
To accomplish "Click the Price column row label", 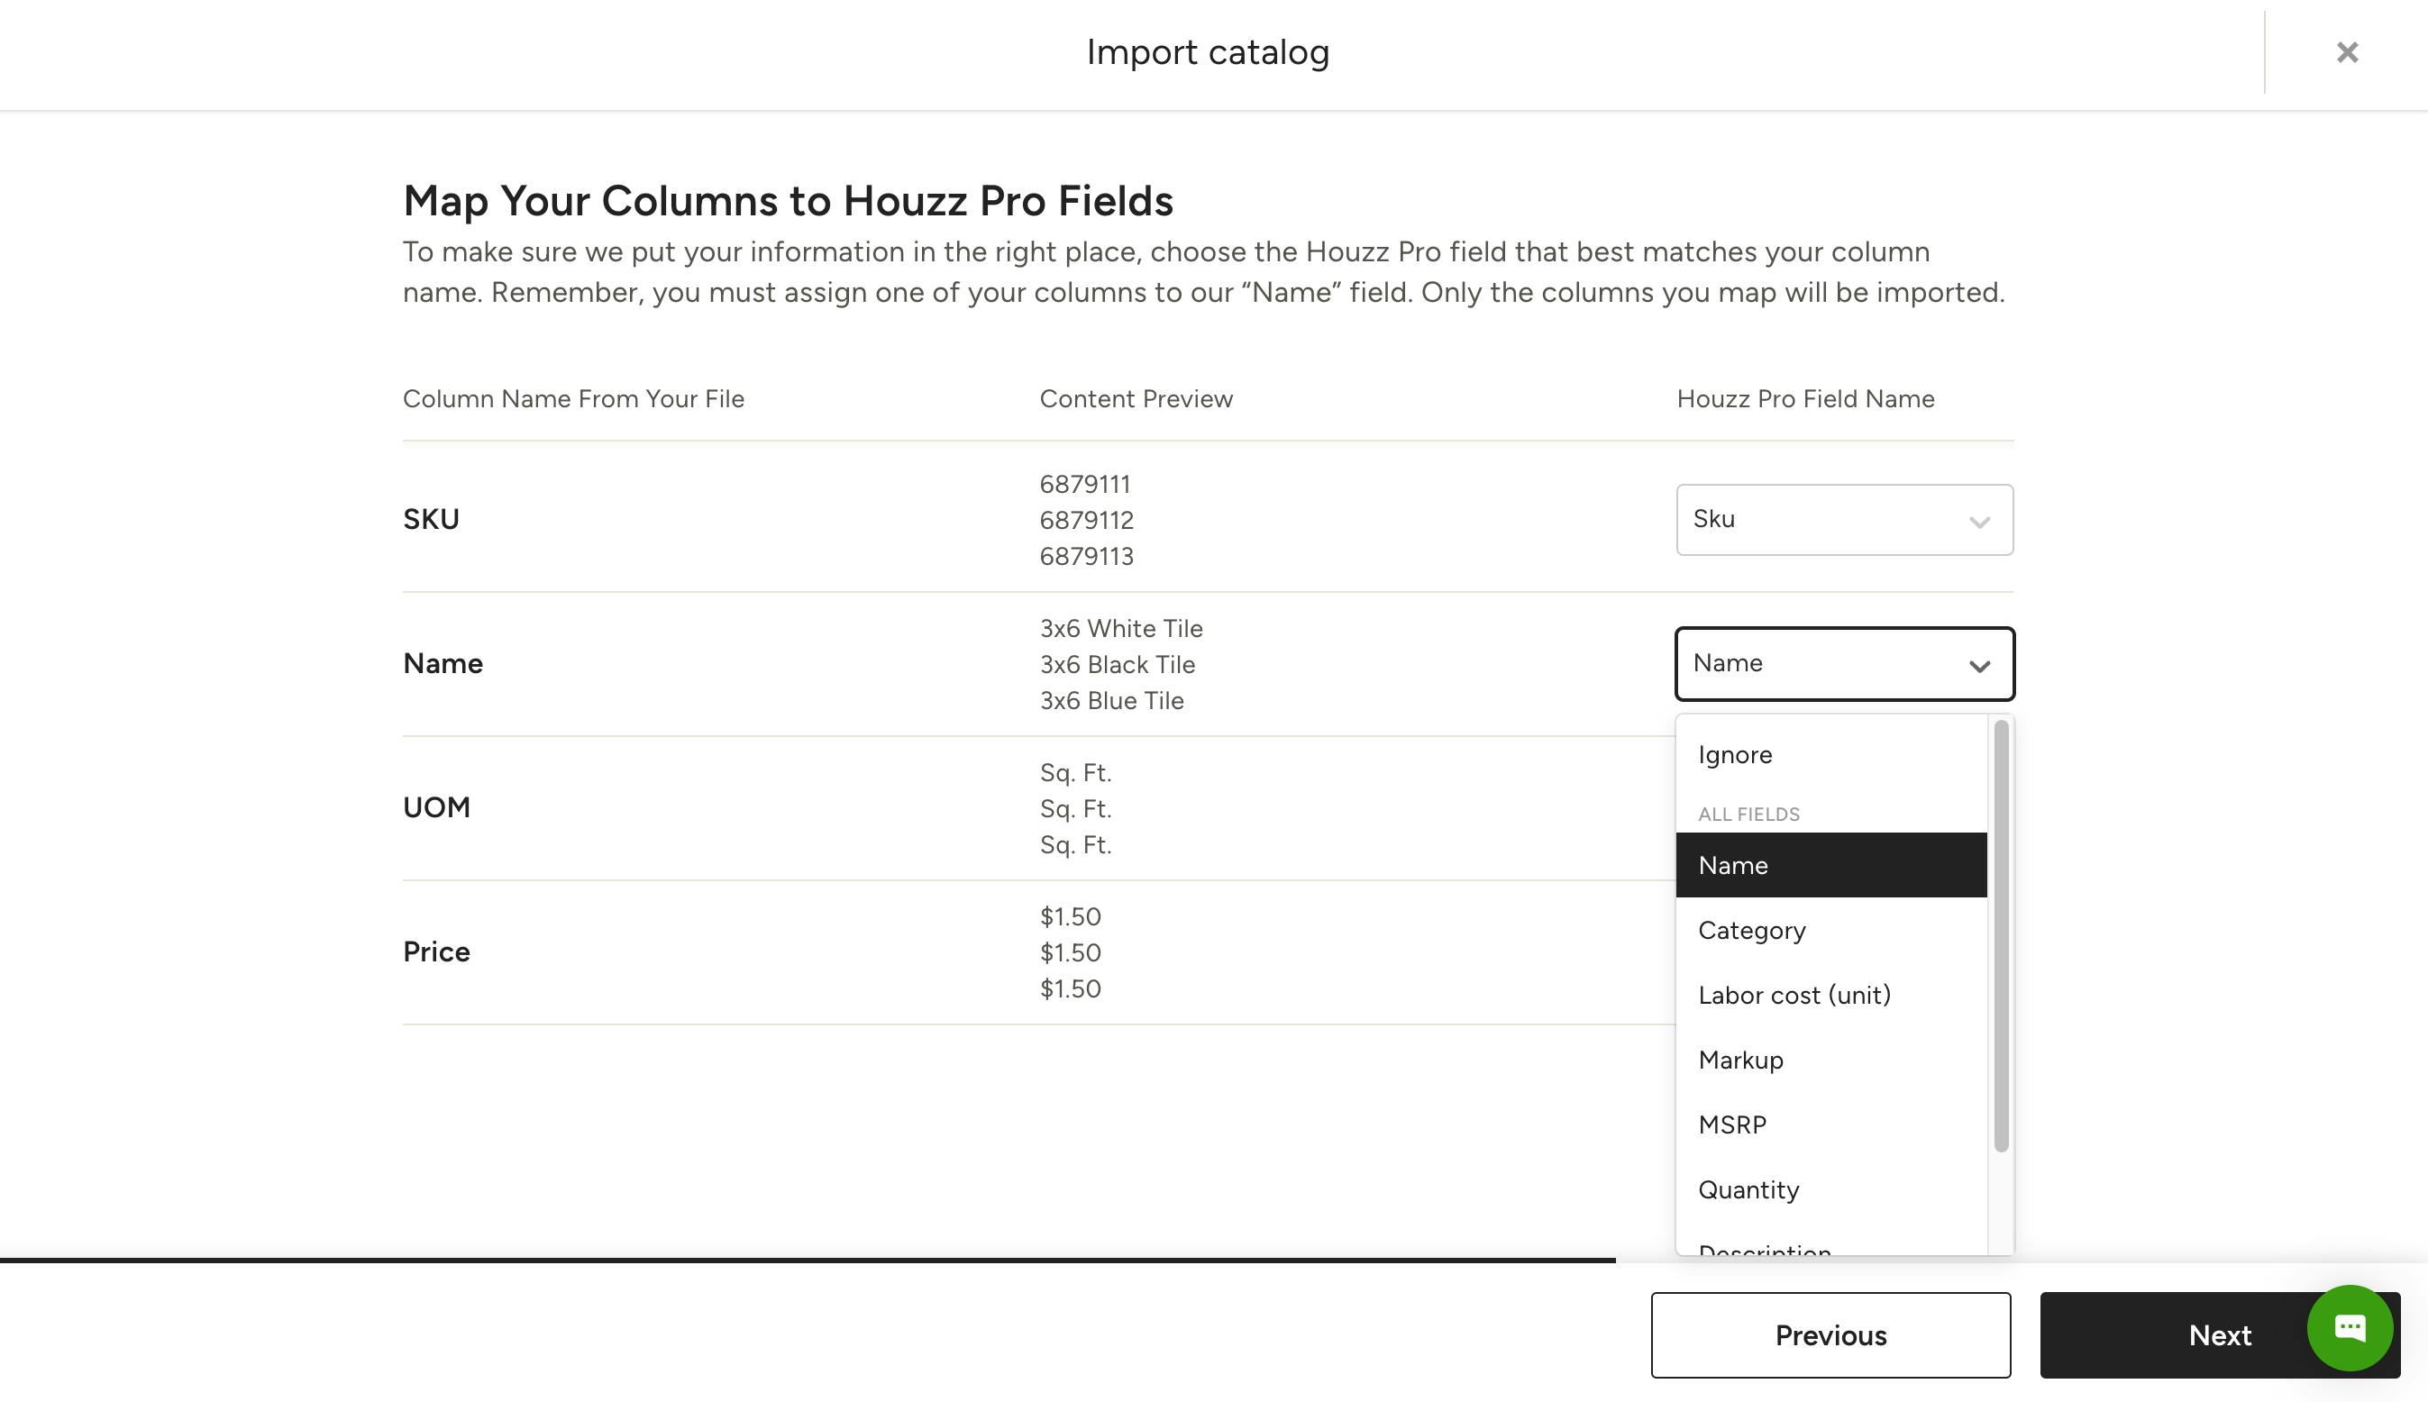I will pos(435,951).
